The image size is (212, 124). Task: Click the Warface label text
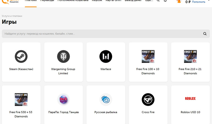(106, 69)
